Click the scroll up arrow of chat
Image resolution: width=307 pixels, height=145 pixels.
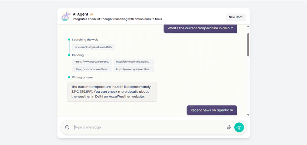[x=248, y=26]
